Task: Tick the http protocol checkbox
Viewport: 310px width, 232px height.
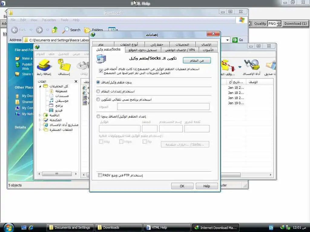Action: (x=101, y=141)
